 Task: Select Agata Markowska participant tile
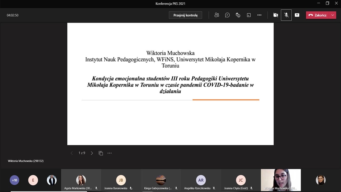(81, 180)
